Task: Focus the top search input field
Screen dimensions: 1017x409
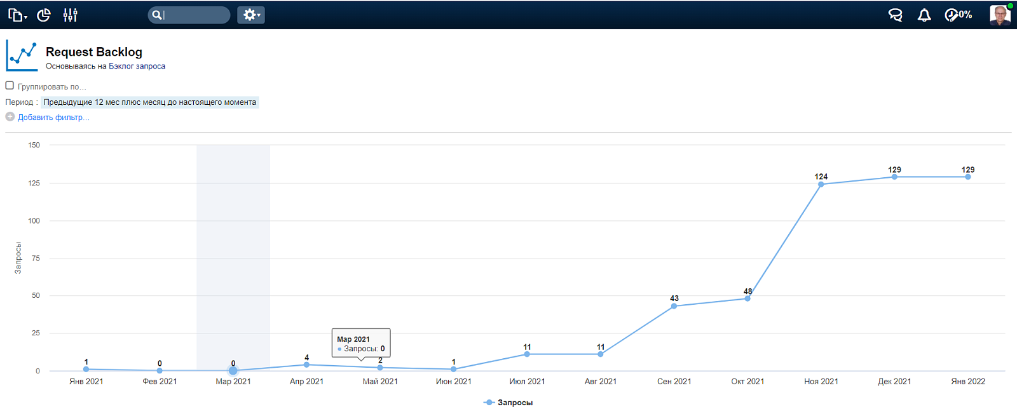Action: [x=189, y=15]
